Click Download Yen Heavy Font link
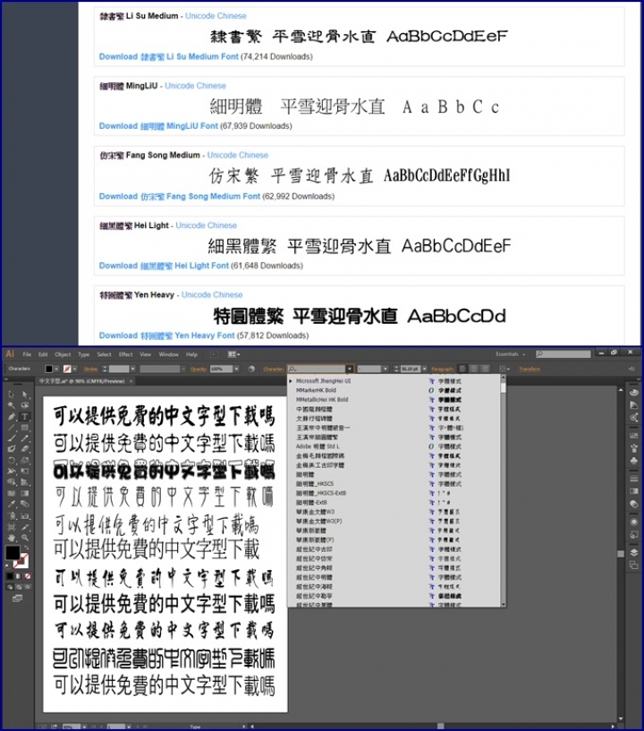This screenshot has height=731, width=644. point(167,336)
